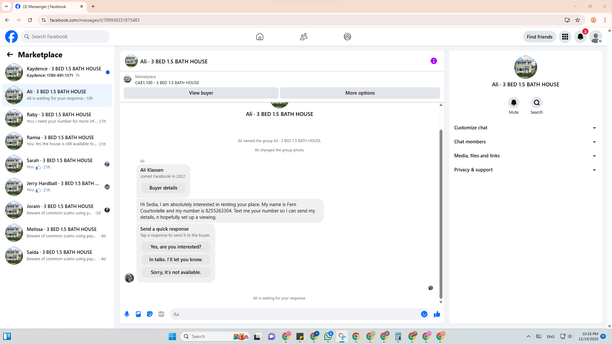This screenshot has width=612, height=344.
Task: Click the Aa message input field
Action: click(x=295, y=314)
